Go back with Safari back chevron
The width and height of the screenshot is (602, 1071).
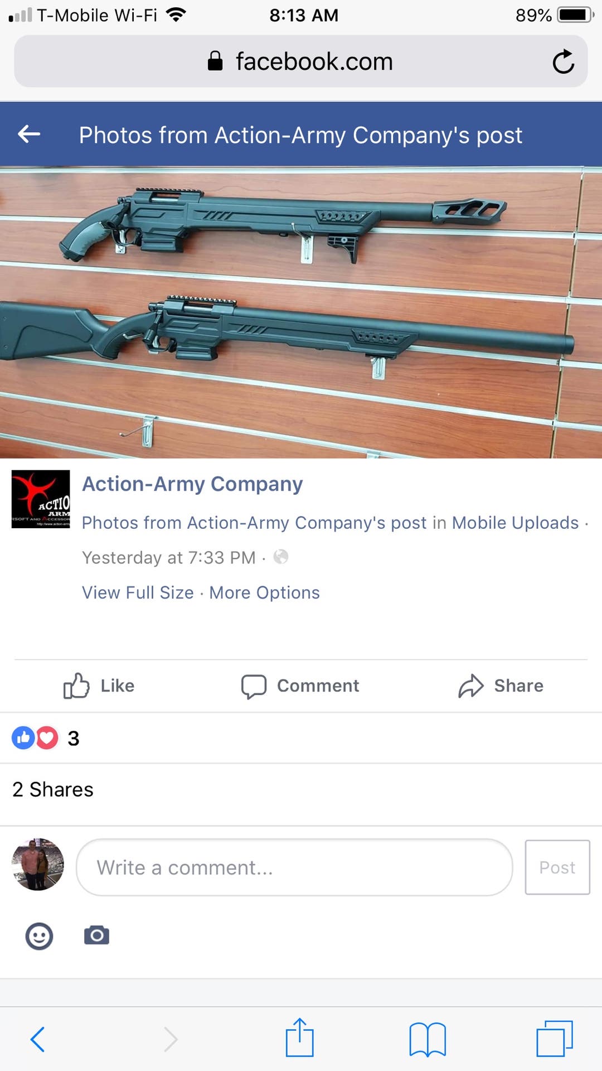coord(37,1039)
